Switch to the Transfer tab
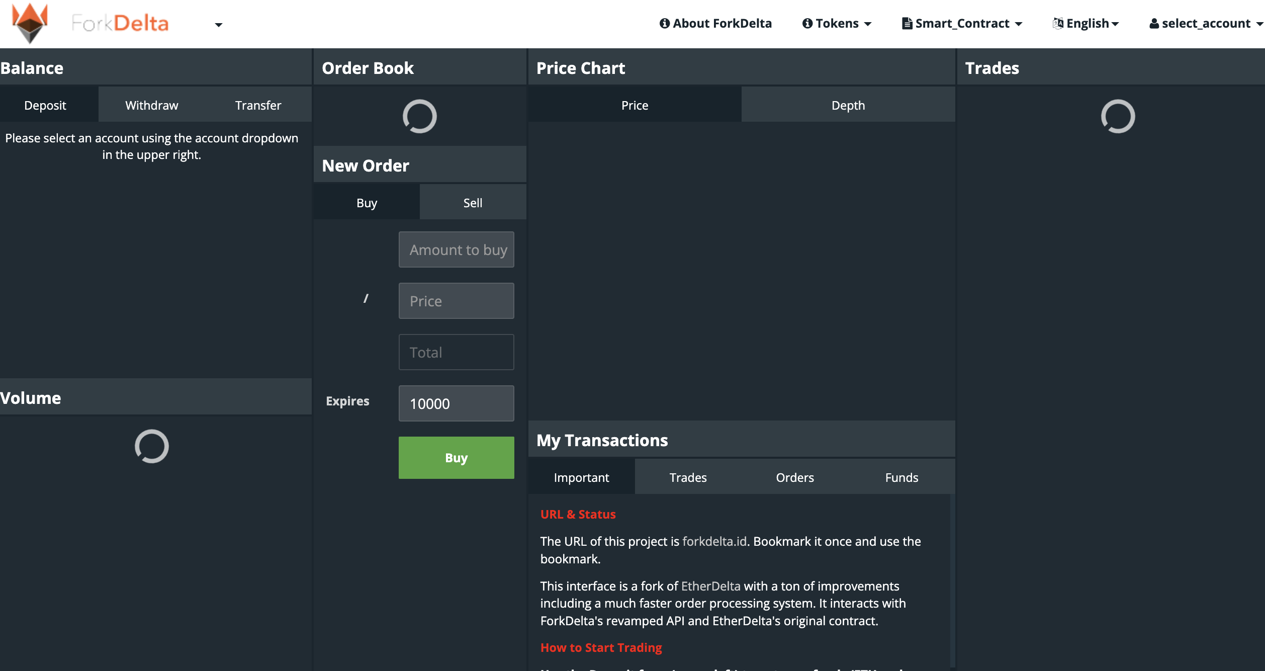The height and width of the screenshot is (671, 1265). tap(258, 105)
